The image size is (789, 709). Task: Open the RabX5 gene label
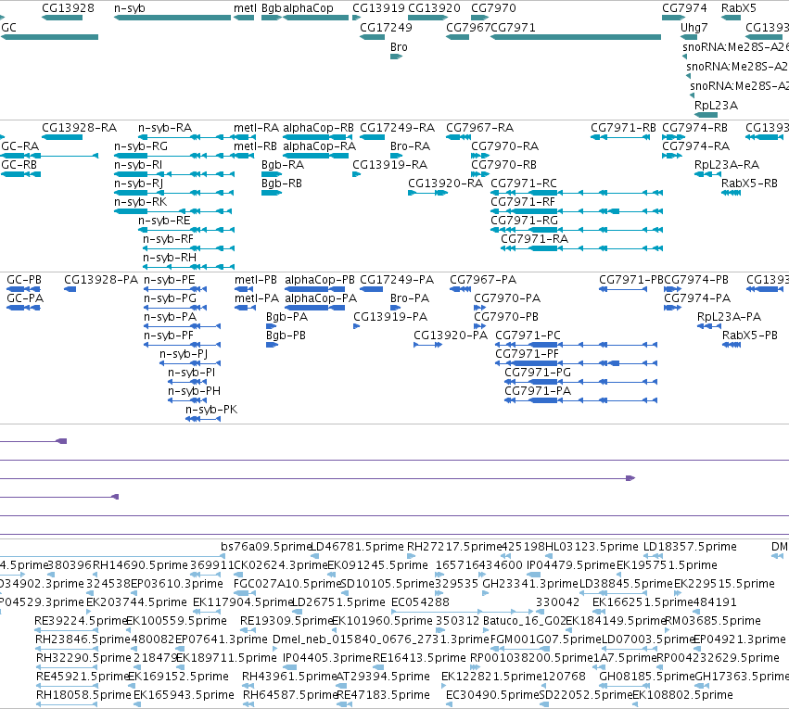tap(739, 8)
